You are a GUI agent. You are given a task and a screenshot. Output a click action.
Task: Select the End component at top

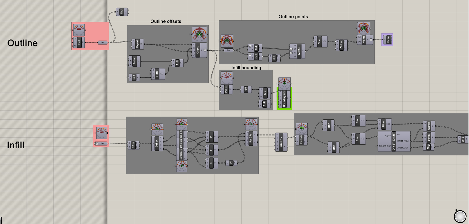pos(121,12)
